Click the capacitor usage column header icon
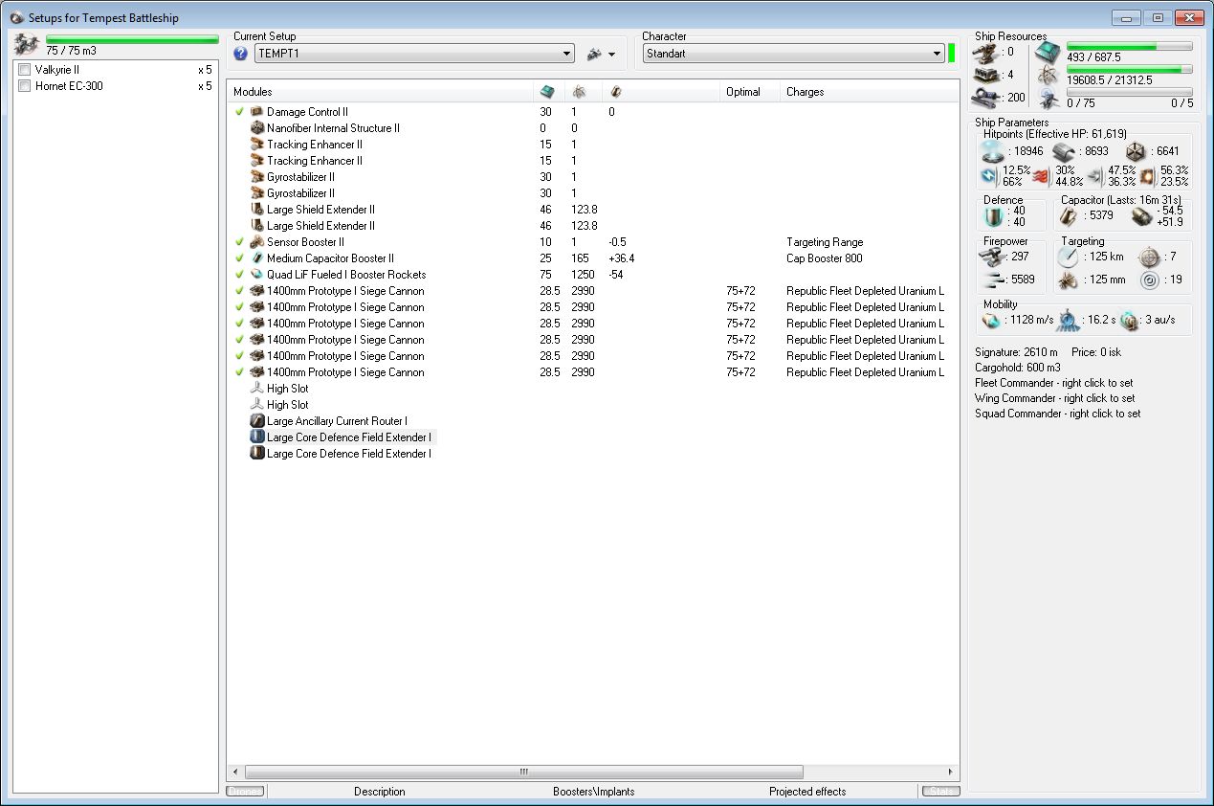This screenshot has height=806, width=1214. point(615,92)
